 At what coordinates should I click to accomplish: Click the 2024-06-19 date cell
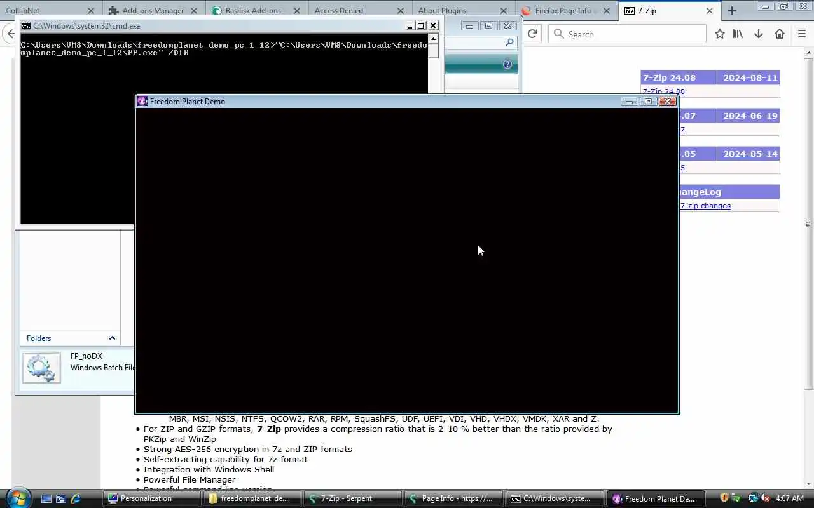tap(750, 116)
